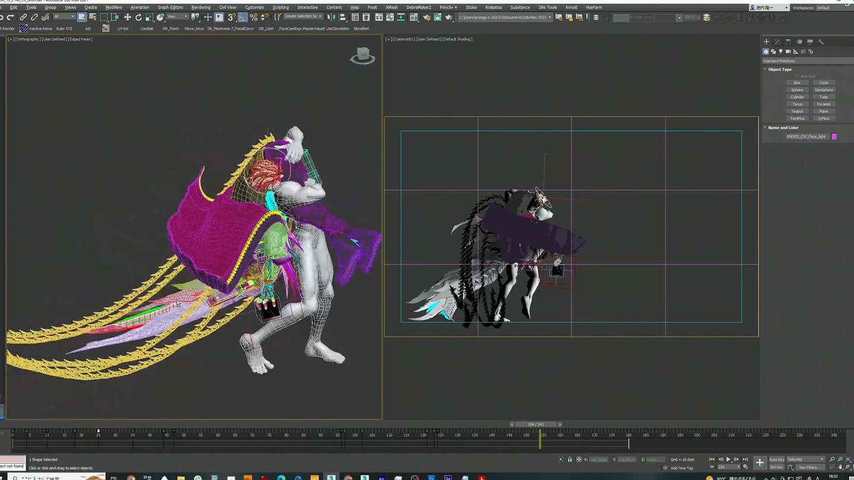Viewport: 854px width, 480px height.
Task: Choose the Rectangular Selection Region icon
Action: click(104, 17)
